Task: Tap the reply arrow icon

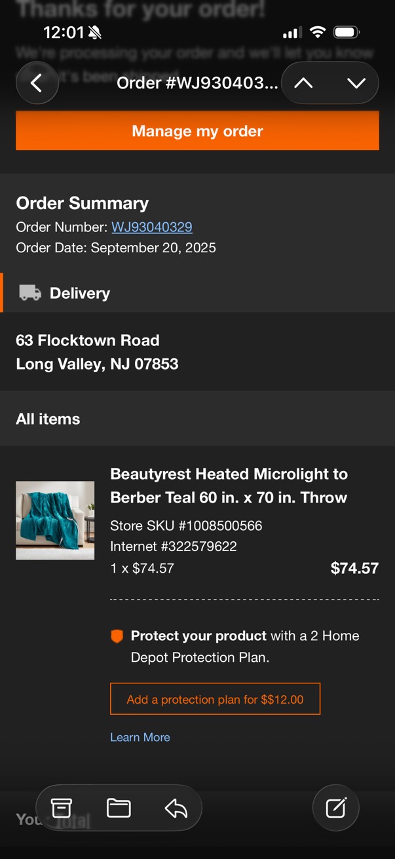Action: click(176, 808)
